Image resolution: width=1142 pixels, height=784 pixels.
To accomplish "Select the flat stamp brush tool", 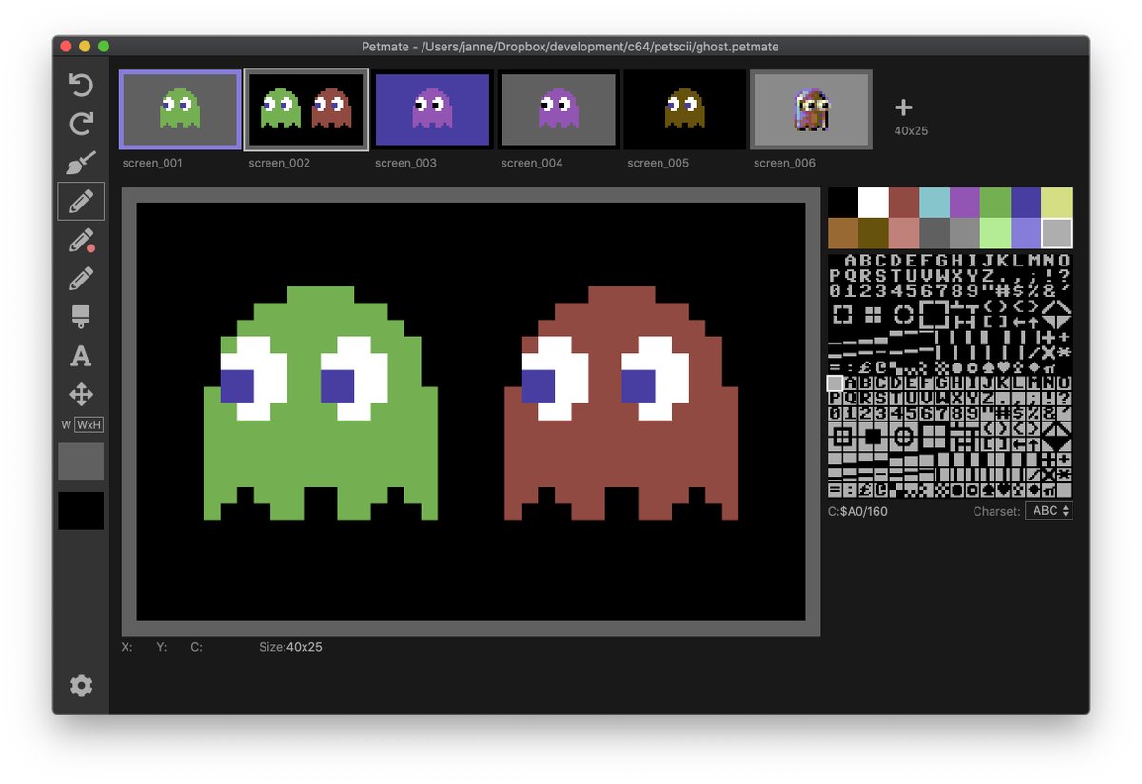I will pos(81,317).
